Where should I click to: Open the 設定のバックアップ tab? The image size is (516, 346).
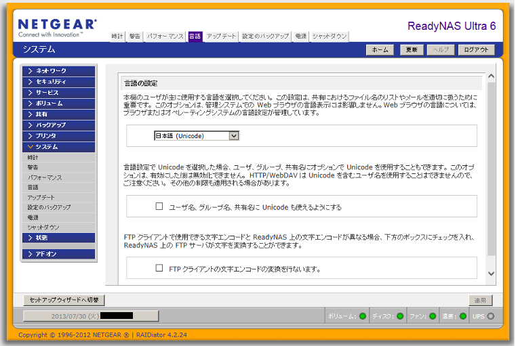(265, 37)
